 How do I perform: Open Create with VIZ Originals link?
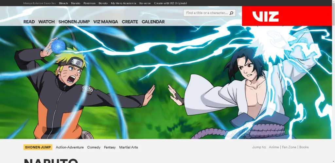170,3
